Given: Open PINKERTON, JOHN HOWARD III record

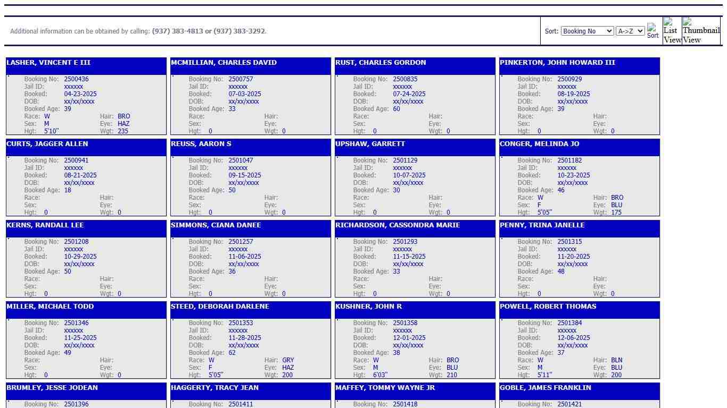Looking at the screenshot, I should pyautogui.click(x=557, y=63).
